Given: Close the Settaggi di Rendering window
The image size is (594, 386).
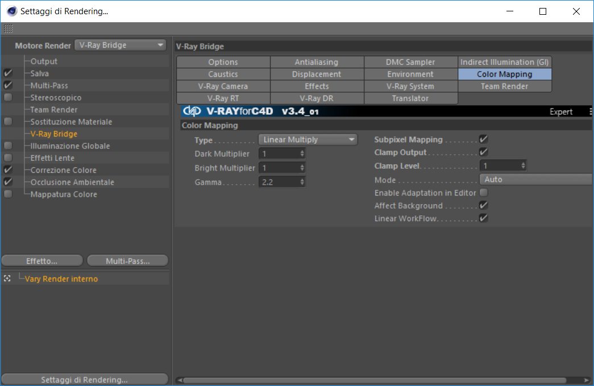Looking at the screenshot, I should pos(576,11).
